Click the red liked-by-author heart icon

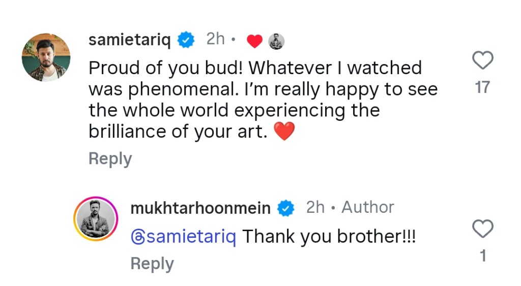[x=254, y=42]
